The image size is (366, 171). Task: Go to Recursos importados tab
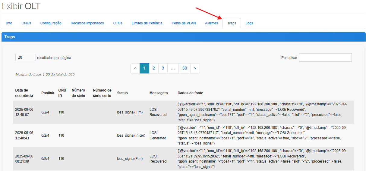(87, 23)
